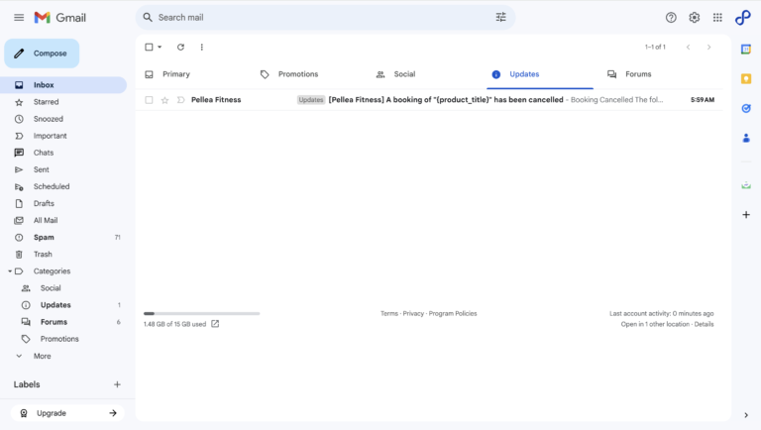
Task: Open search filter options icon
Action: 500,18
